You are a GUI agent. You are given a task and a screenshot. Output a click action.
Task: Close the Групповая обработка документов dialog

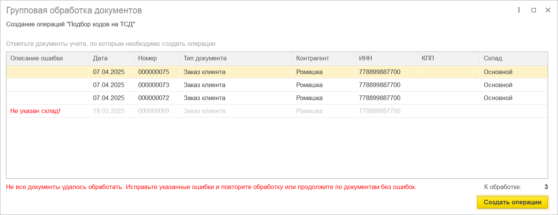coord(548,10)
